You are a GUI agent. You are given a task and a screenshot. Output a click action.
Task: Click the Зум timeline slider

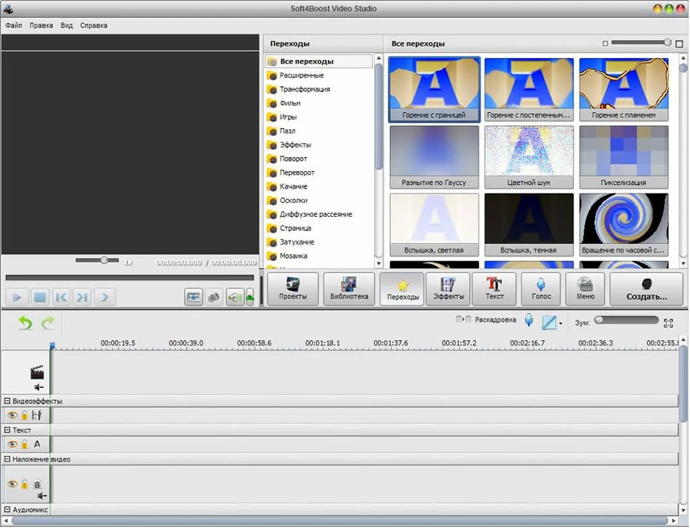627,321
